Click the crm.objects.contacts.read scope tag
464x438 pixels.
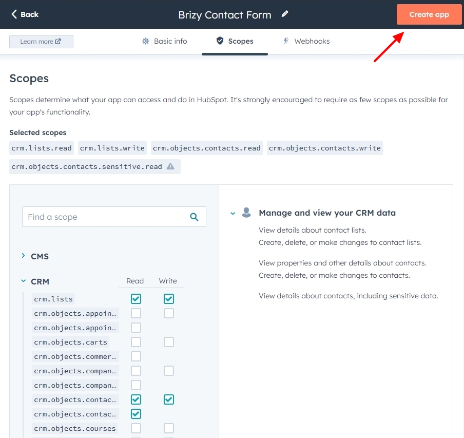coord(206,148)
